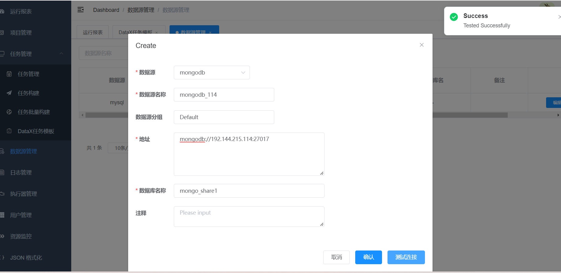Click the 数据源管理 breadcrumb link
This screenshot has width=561, height=273.
point(141,10)
